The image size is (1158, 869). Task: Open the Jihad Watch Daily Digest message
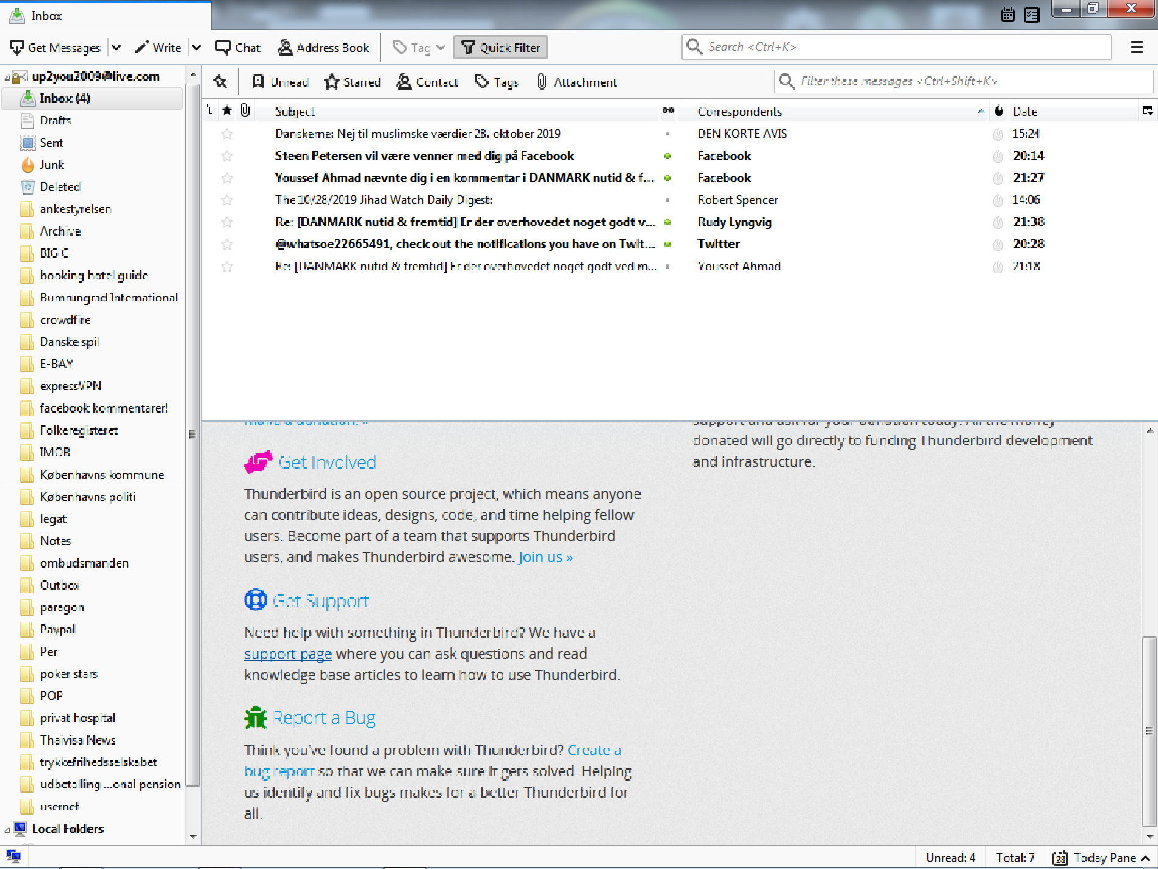[x=384, y=200]
